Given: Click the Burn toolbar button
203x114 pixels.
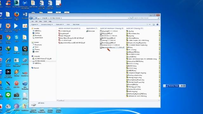Looking at the screenshot, I should pyautogui.click(x=68, y=24).
